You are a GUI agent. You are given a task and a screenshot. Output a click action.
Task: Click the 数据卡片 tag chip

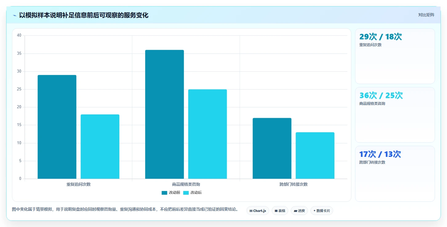click(x=322, y=211)
